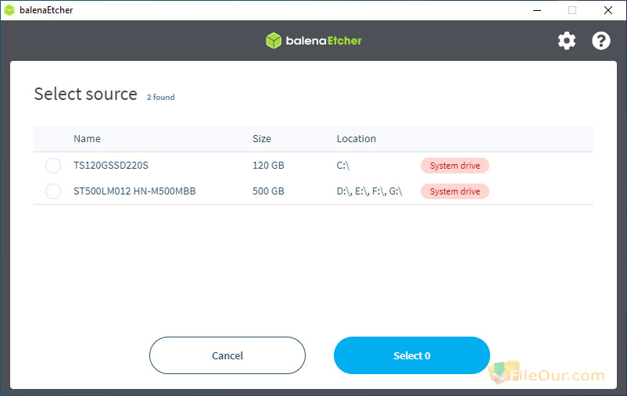Open the settings gear icon

(x=567, y=41)
